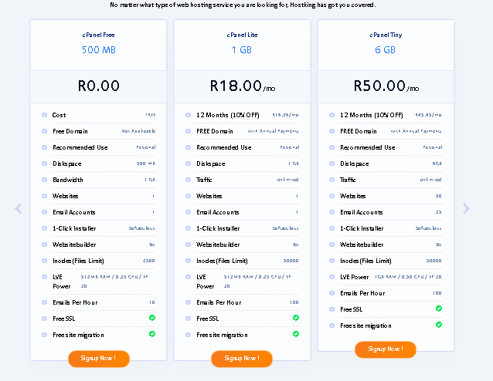
Task: Click the next plans right arrow
Action: point(466,208)
